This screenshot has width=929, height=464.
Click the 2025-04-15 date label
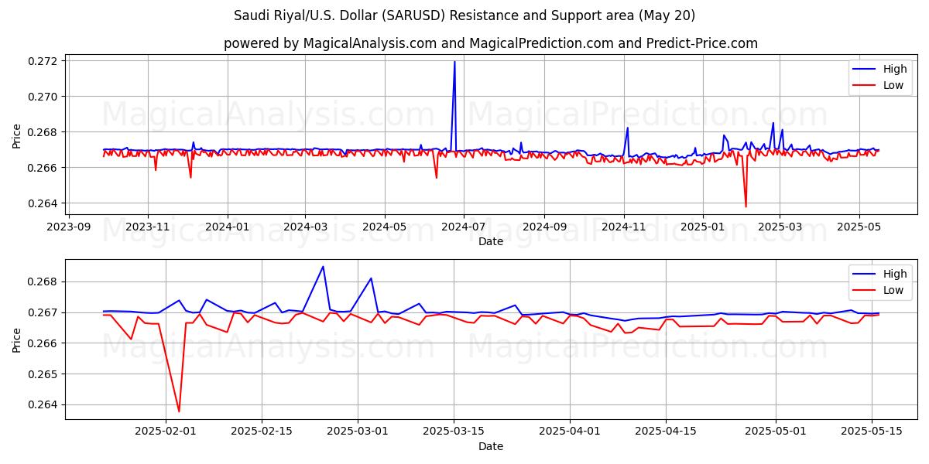click(x=666, y=432)
